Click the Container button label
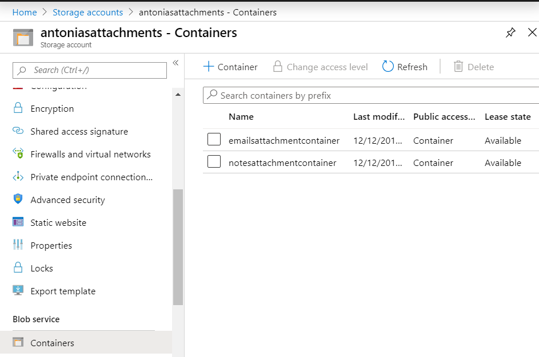The height and width of the screenshot is (357, 539). click(238, 67)
